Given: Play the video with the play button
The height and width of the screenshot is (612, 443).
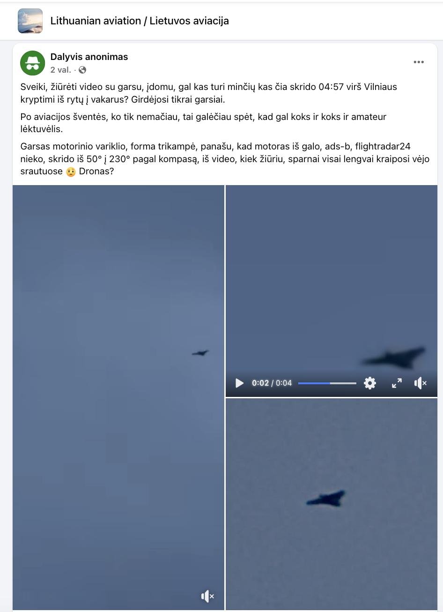Looking at the screenshot, I should coord(239,383).
